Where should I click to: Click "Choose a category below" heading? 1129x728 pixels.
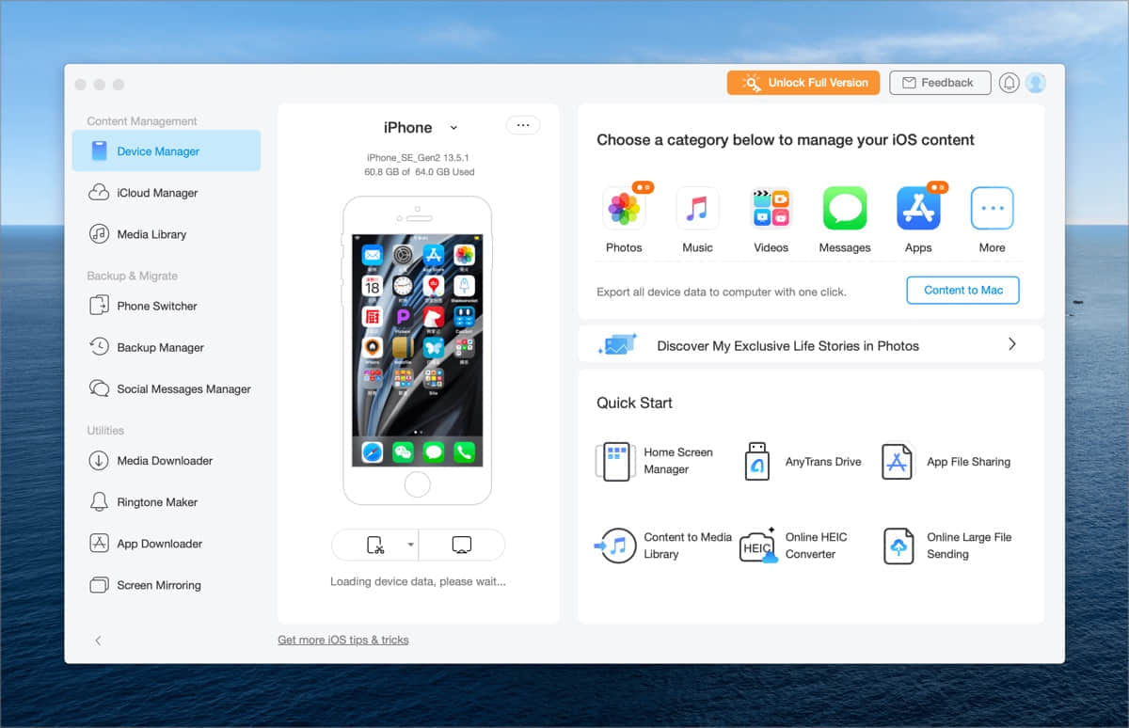pos(786,140)
